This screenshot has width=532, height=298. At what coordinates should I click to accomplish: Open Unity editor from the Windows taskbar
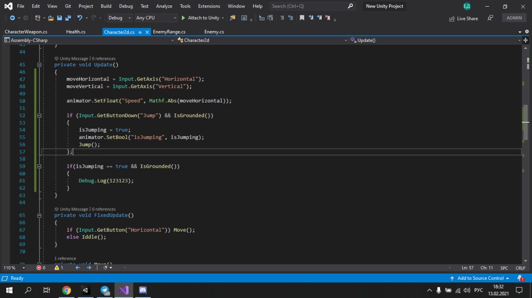tap(85, 290)
